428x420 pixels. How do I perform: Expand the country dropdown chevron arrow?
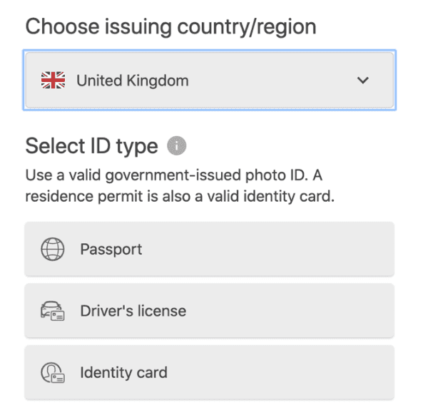tap(363, 81)
